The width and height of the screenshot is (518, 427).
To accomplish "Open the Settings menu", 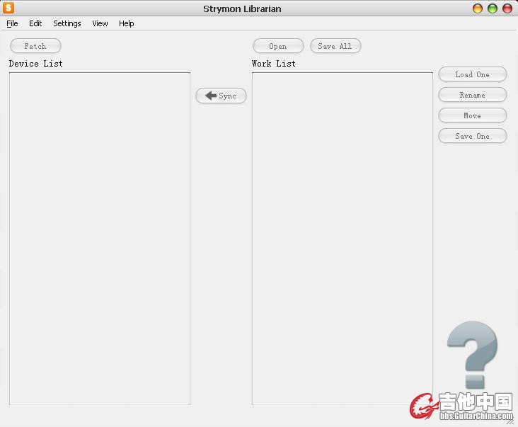I will pyautogui.click(x=67, y=23).
